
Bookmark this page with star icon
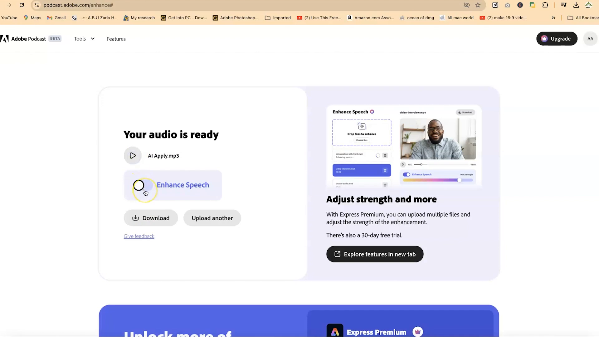click(478, 5)
